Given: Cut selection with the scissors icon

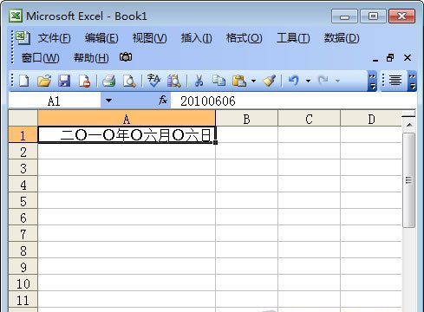Looking at the screenshot, I should pyautogui.click(x=199, y=81).
